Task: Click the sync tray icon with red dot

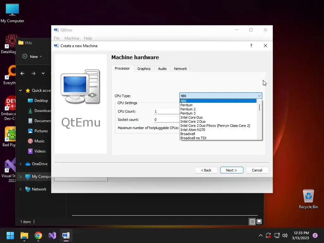Action: click(268, 235)
